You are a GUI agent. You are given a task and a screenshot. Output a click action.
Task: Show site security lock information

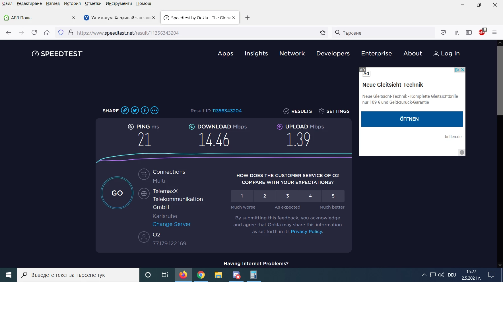71,33
